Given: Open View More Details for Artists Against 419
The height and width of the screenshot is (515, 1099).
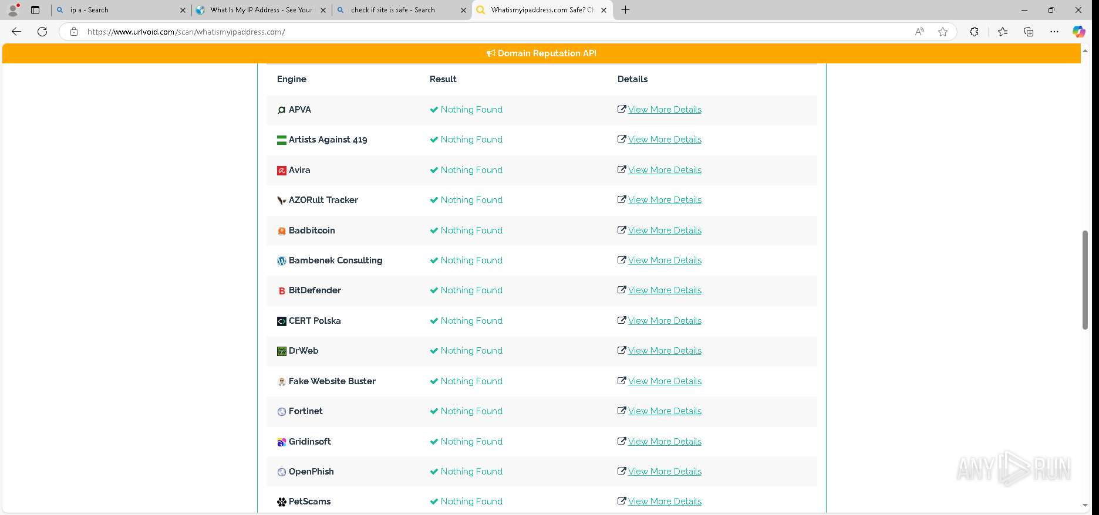Looking at the screenshot, I should 665,140.
